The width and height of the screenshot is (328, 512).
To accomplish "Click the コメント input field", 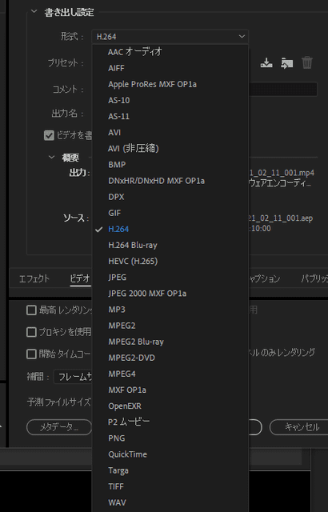I will pyautogui.click(x=283, y=89).
